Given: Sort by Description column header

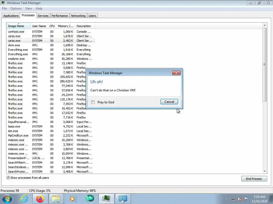Looking at the screenshot, I should click(85, 26).
